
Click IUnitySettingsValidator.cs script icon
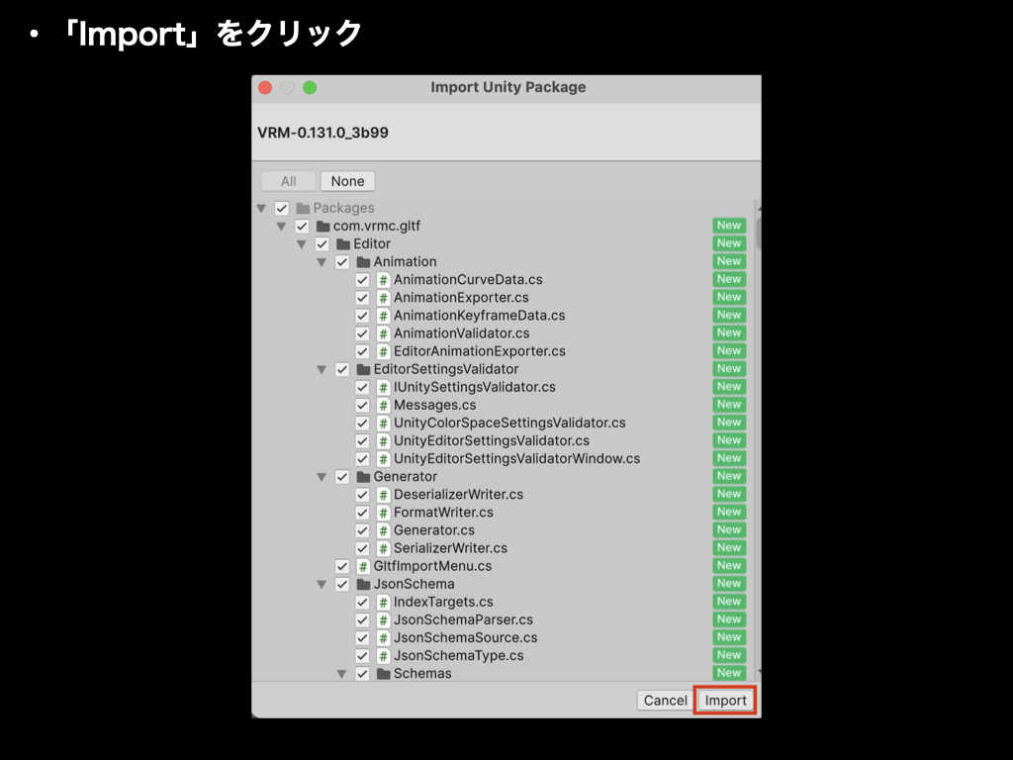click(383, 387)
